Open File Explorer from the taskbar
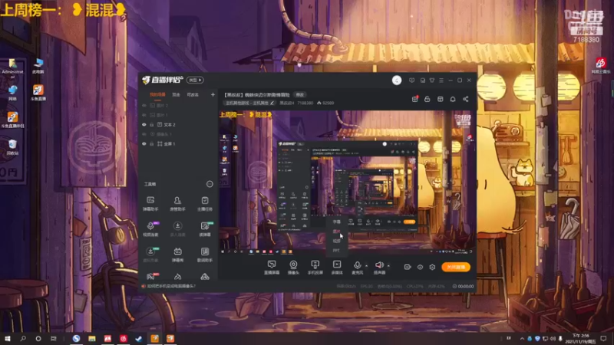 point(92,338)
